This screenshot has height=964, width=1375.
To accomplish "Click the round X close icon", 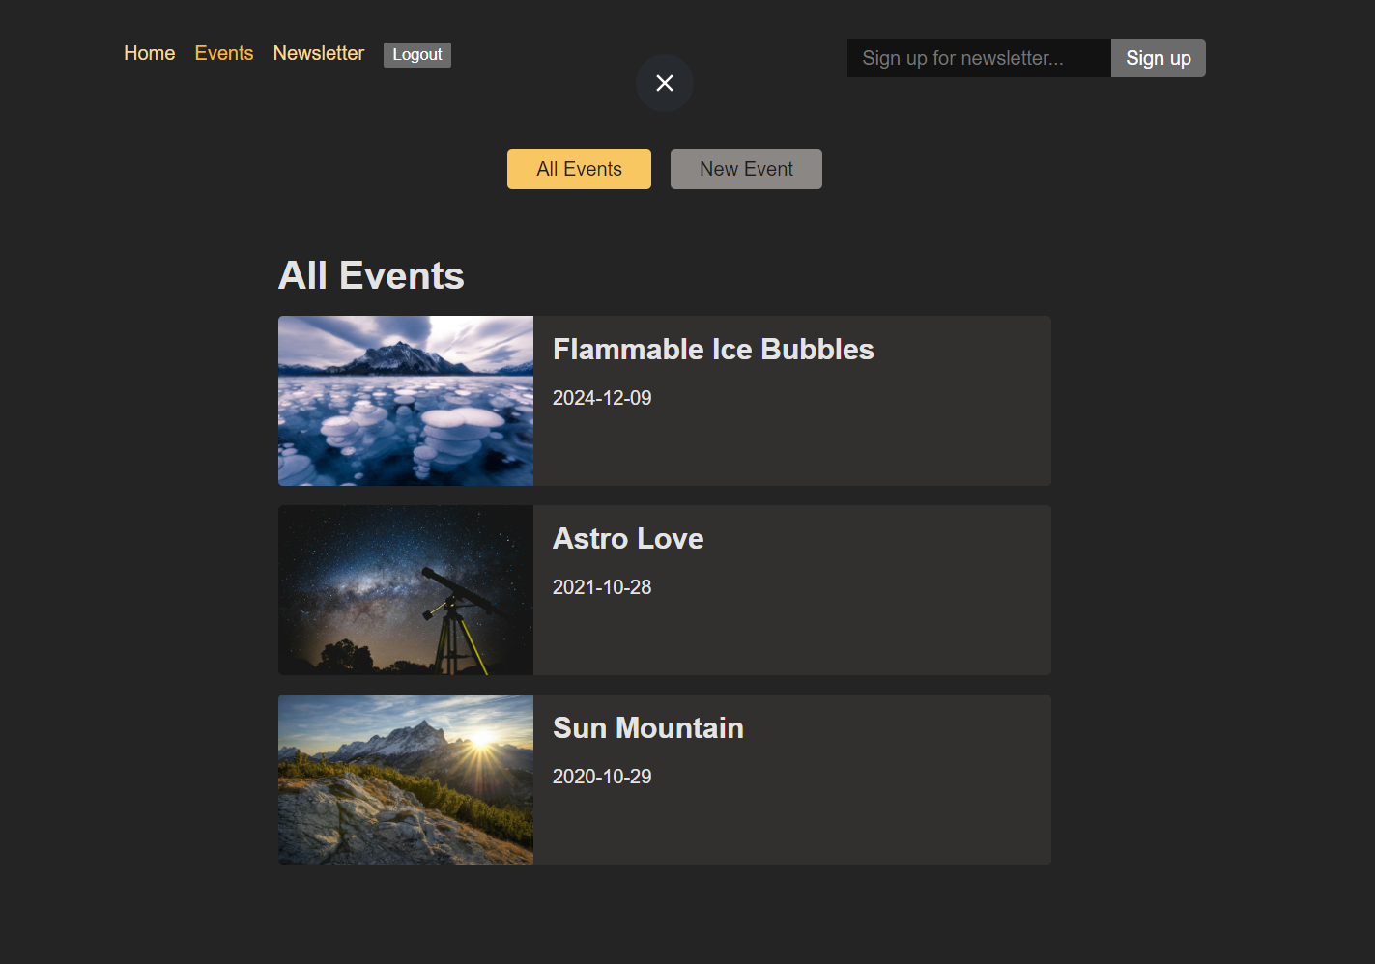I will [x=664, y=83].
